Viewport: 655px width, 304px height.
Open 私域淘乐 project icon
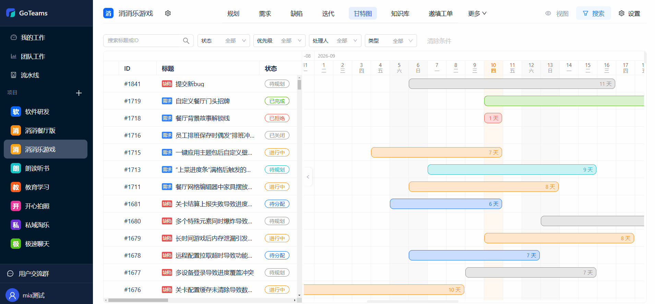[16, 225]
